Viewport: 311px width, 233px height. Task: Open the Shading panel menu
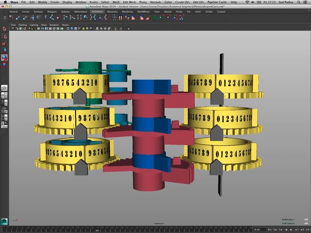coord(22,25)
